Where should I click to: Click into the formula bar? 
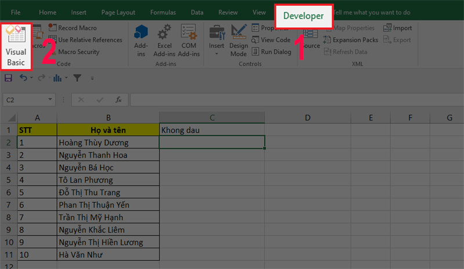tap(297, 100)
